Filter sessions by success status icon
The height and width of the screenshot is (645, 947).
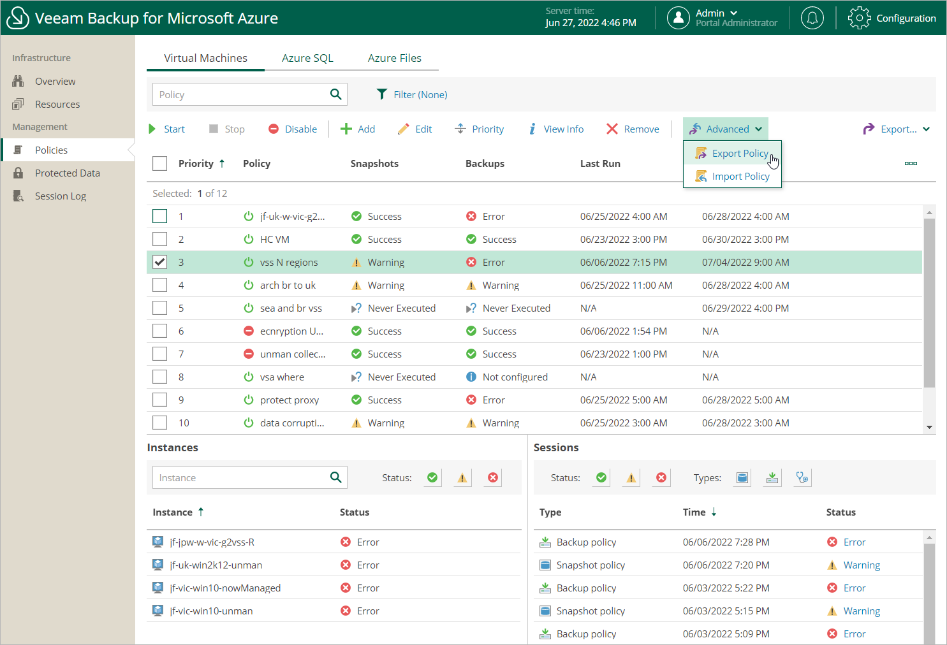pyautogui.click(x=601, y=477)
